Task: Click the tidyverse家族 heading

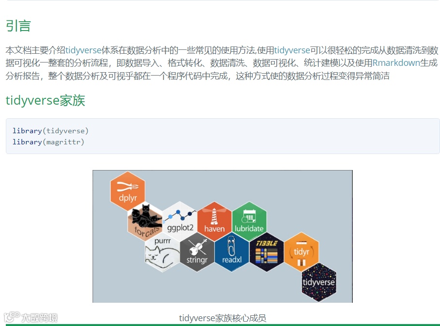Action: 45,100
